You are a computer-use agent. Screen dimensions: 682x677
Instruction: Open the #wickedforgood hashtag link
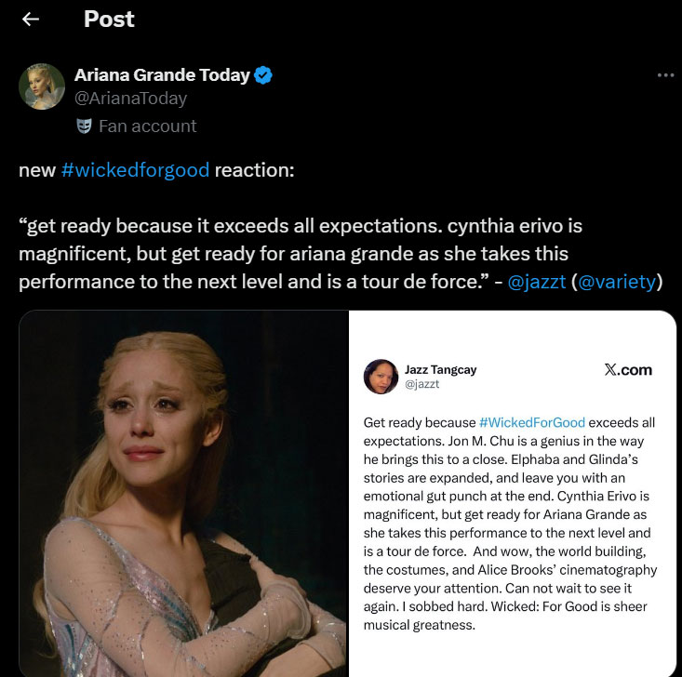135,172
